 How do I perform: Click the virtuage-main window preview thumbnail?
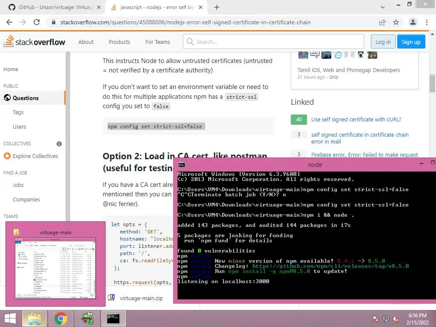click(55, 268)
